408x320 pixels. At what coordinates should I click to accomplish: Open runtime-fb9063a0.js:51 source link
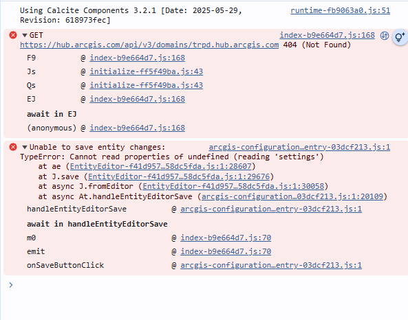tap(340, 11)
